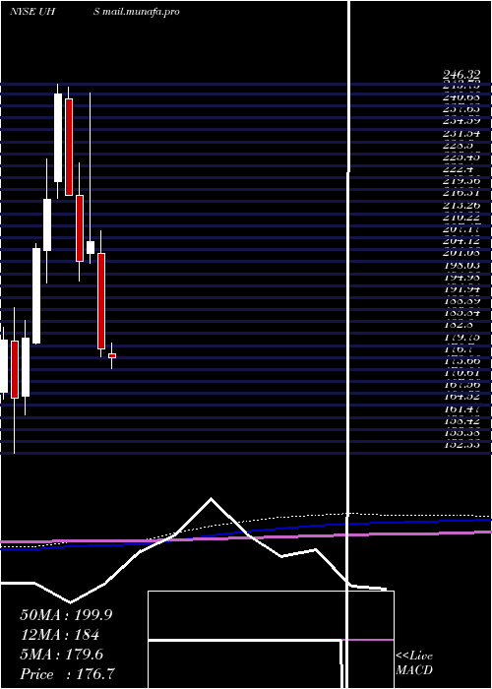Select the 5MA : 179.6 readout
The height and width of the screenshot is (689, 492).
[x=61, y=655]
